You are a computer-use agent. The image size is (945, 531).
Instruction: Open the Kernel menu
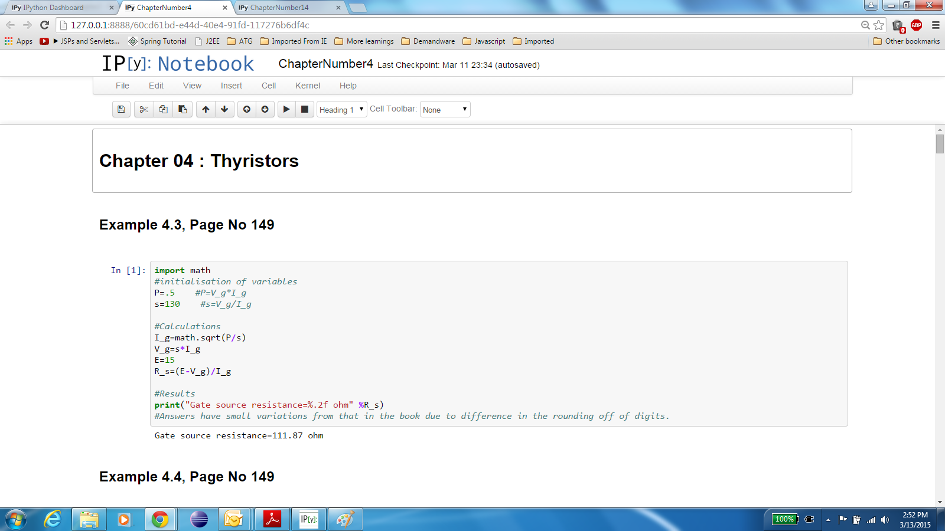307,86
